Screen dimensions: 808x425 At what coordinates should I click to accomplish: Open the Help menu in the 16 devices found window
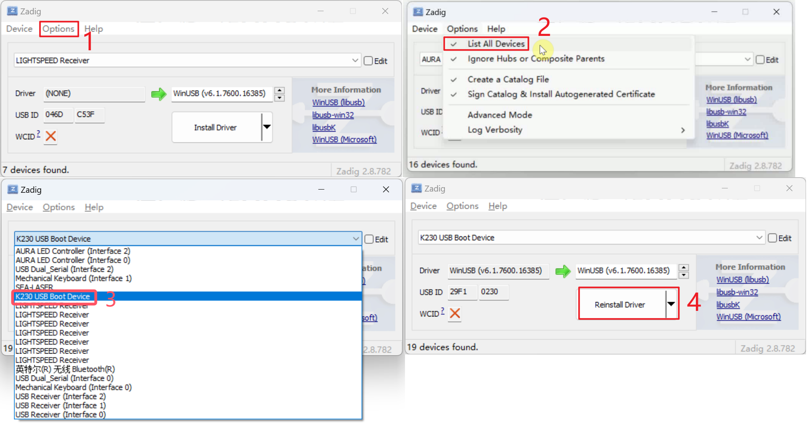(x=496, y=29)
